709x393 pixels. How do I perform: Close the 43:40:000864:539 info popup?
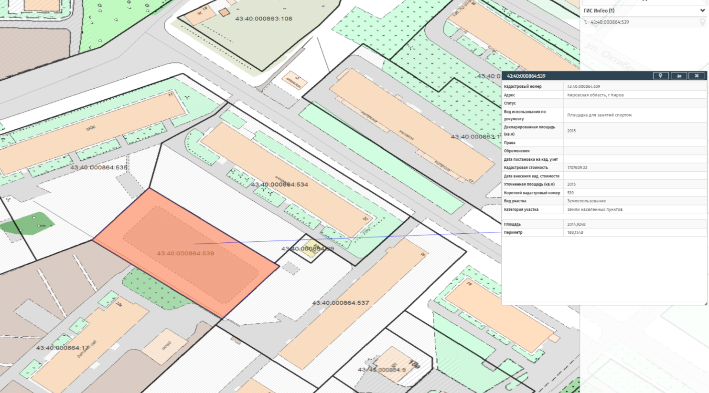697,76
